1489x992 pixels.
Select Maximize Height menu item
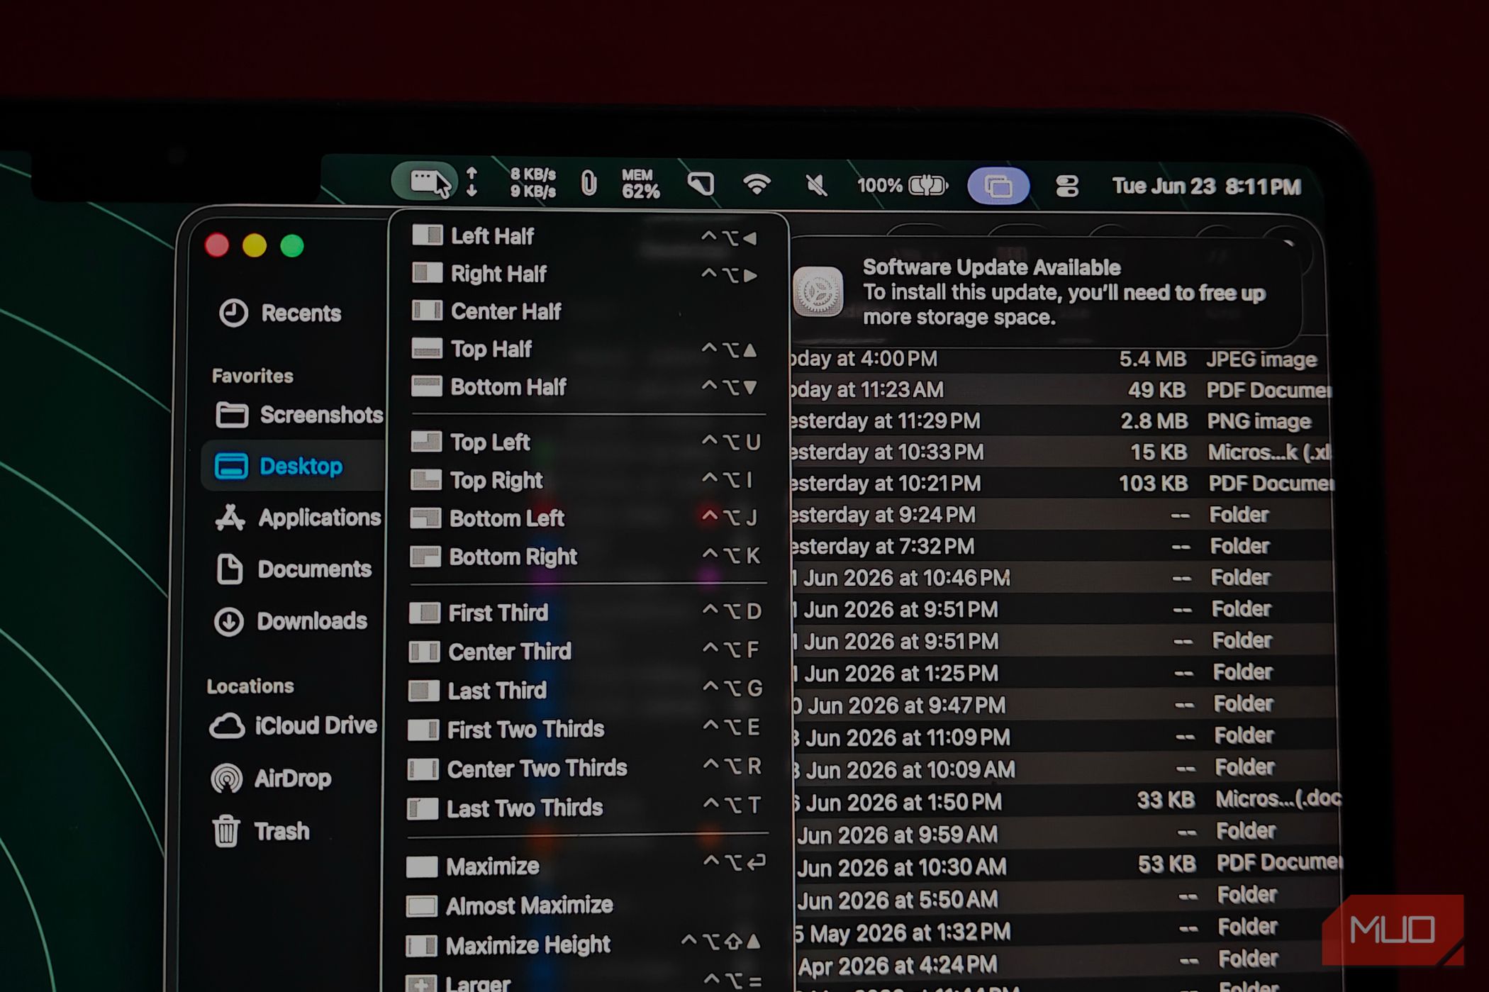point(585,945)
